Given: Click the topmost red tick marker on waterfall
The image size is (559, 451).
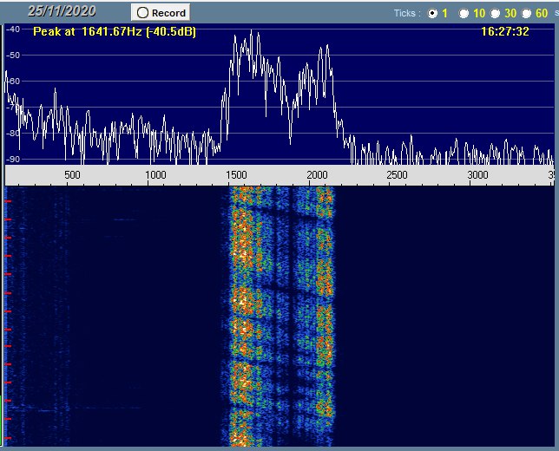Looking at the screenshot, I should coord(8,199).
